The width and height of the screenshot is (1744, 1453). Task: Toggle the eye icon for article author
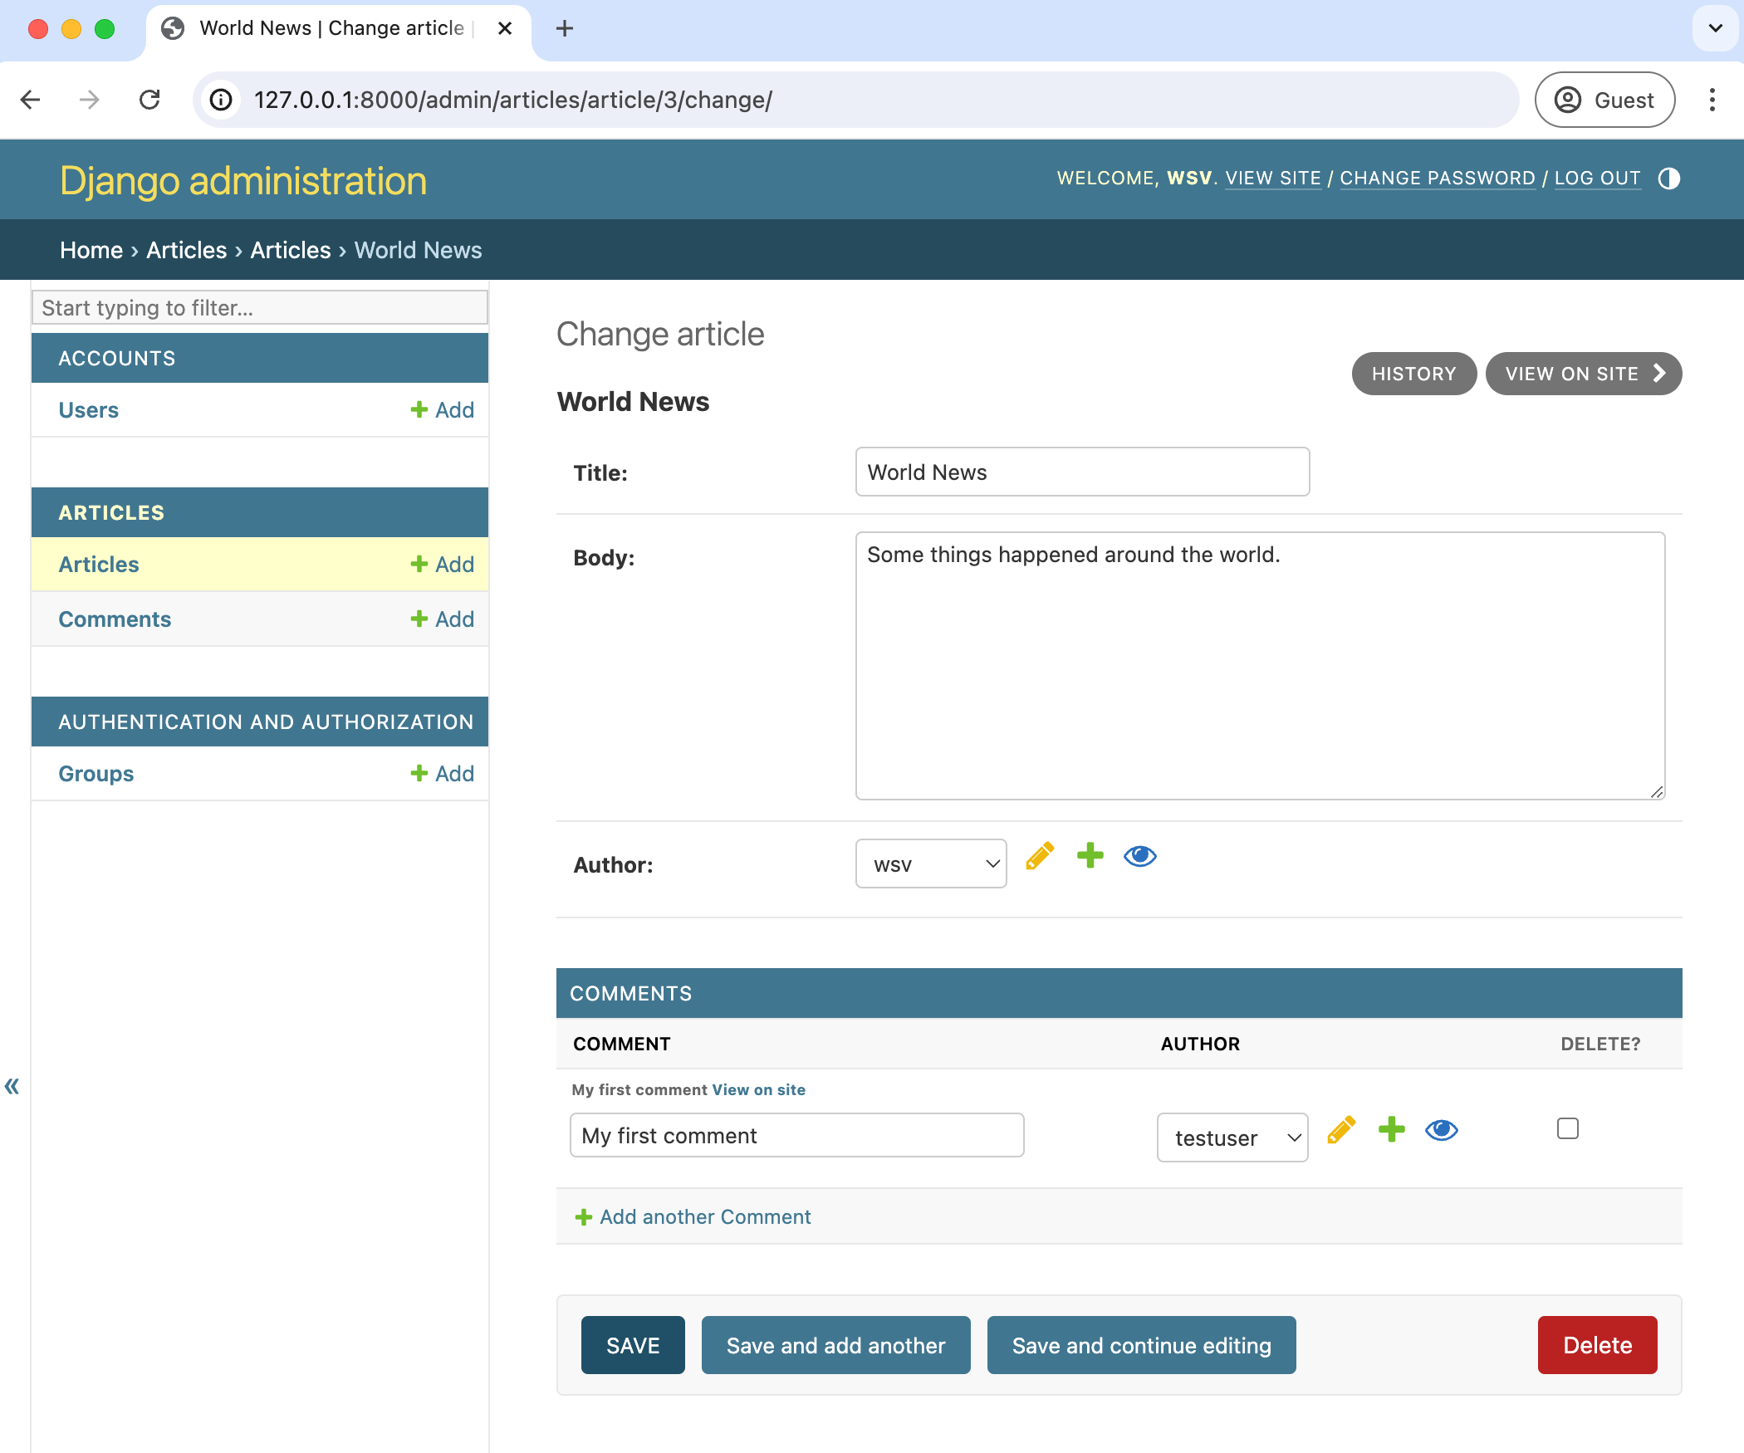(1141, 856)
